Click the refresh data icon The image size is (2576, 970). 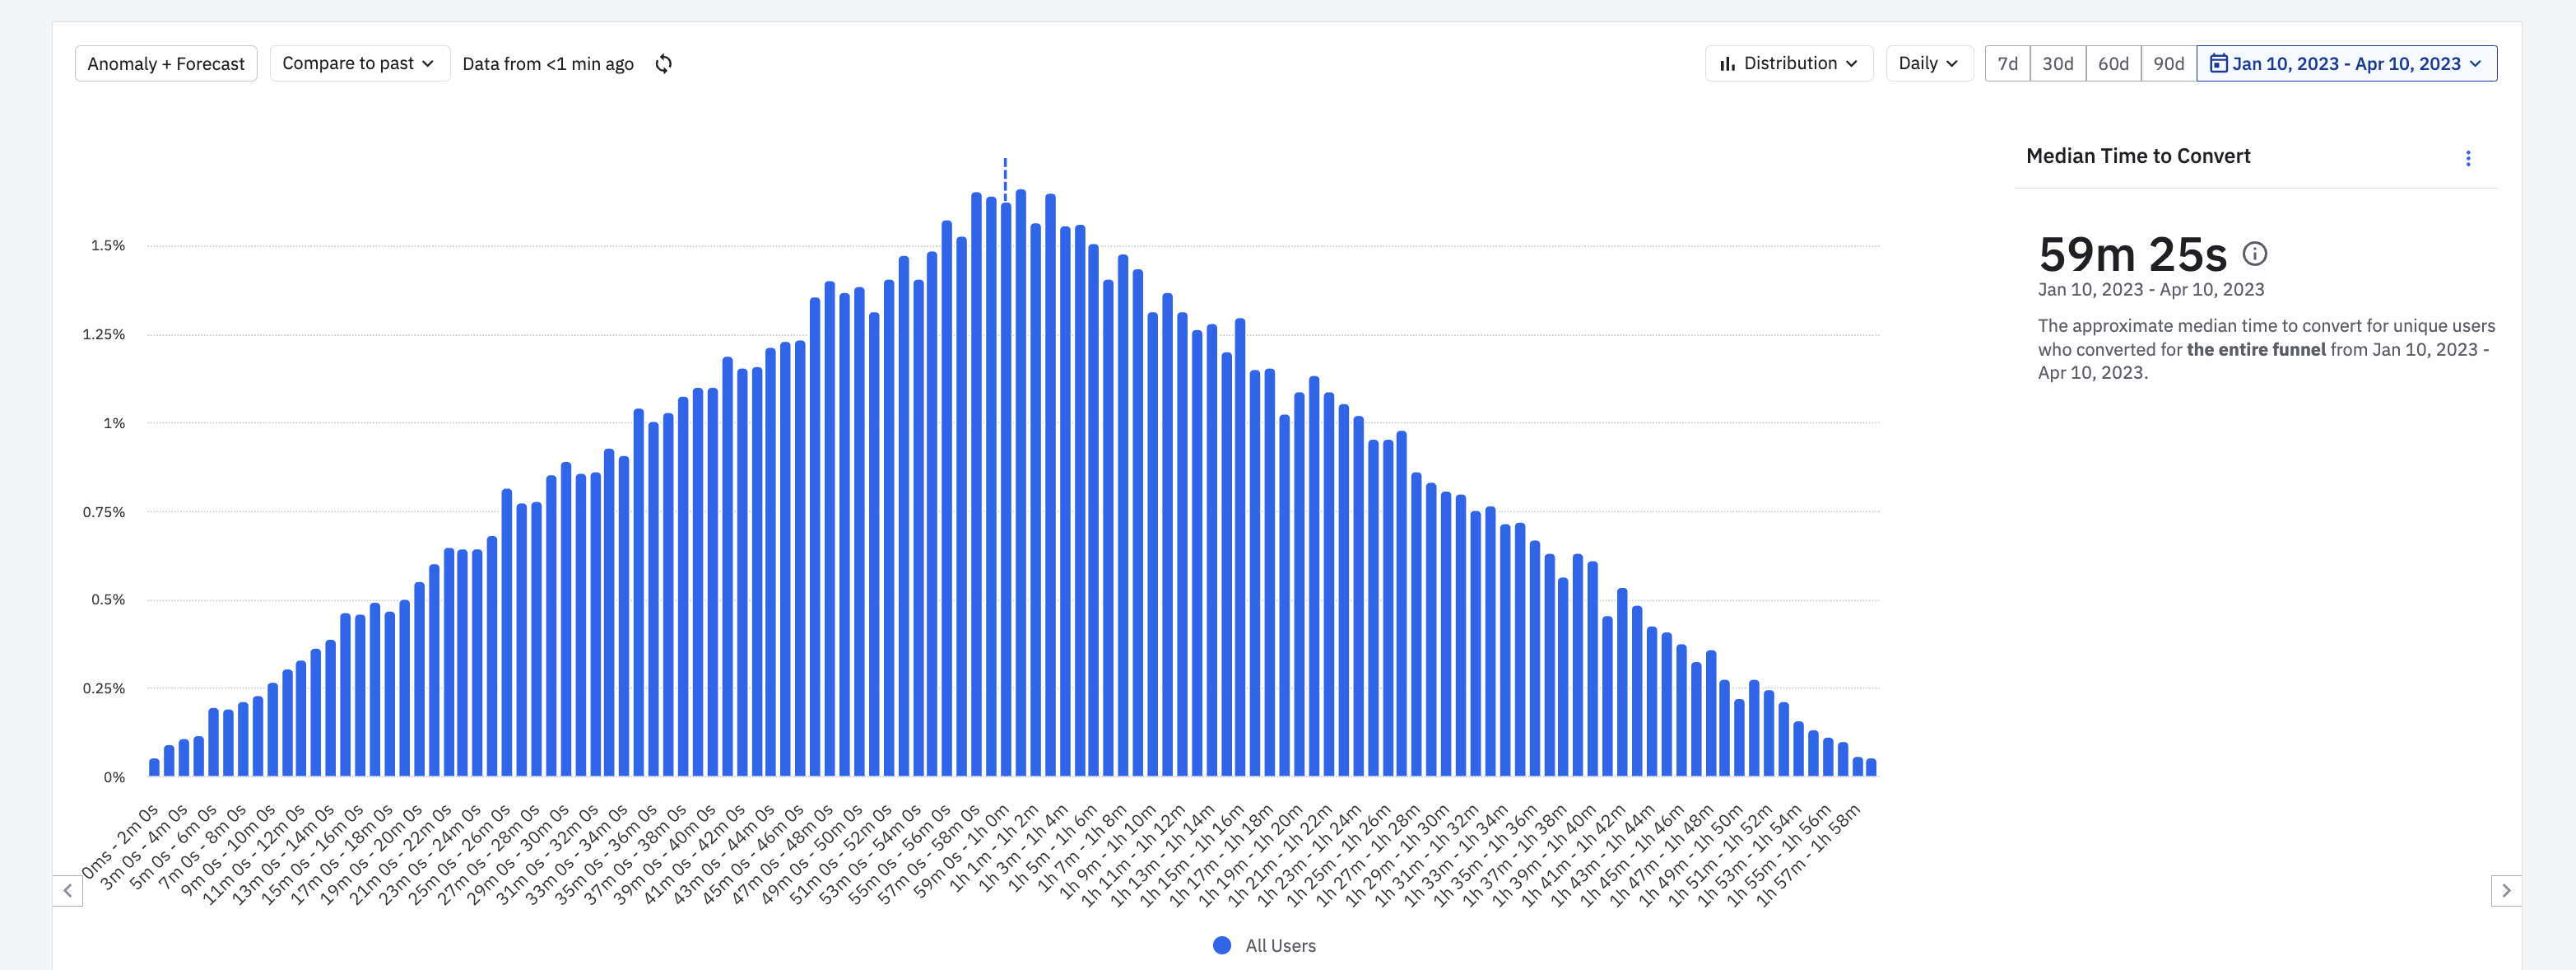pos(663,64)
